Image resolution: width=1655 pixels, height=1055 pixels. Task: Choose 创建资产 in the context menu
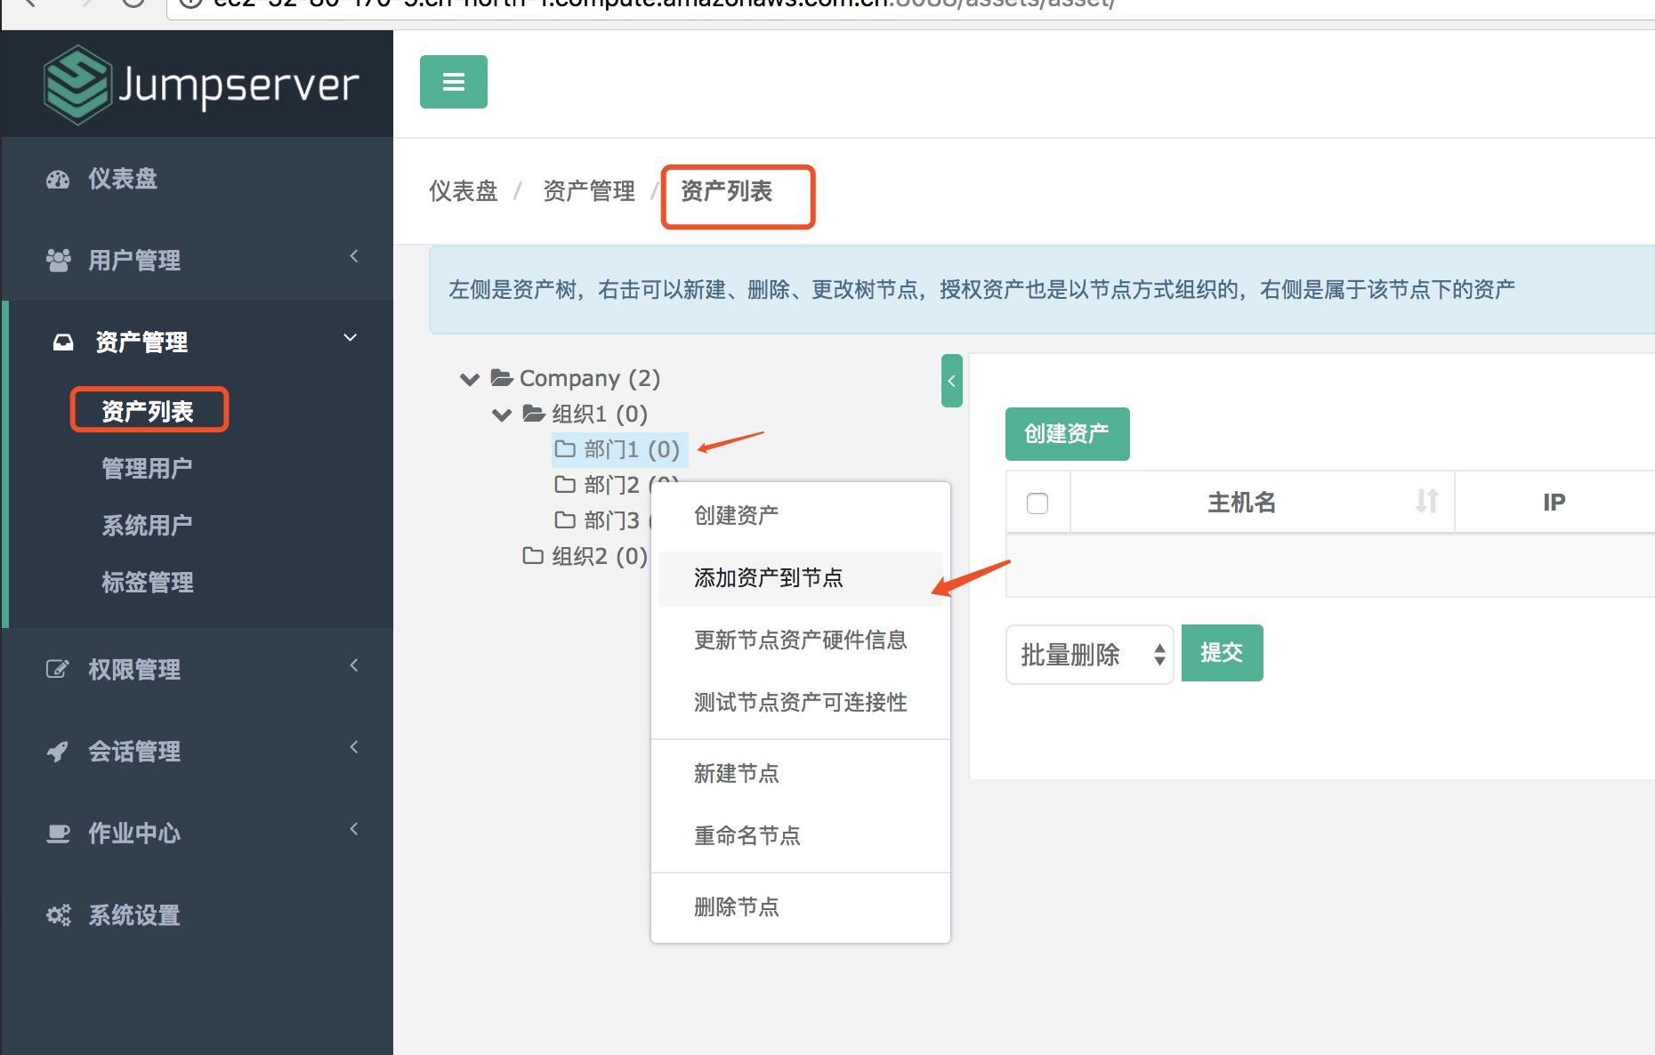(801, 516)
